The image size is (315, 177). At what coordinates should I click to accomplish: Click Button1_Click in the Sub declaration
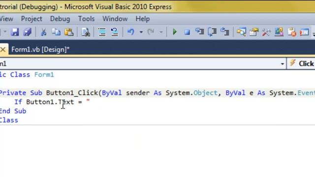point(72,93)
